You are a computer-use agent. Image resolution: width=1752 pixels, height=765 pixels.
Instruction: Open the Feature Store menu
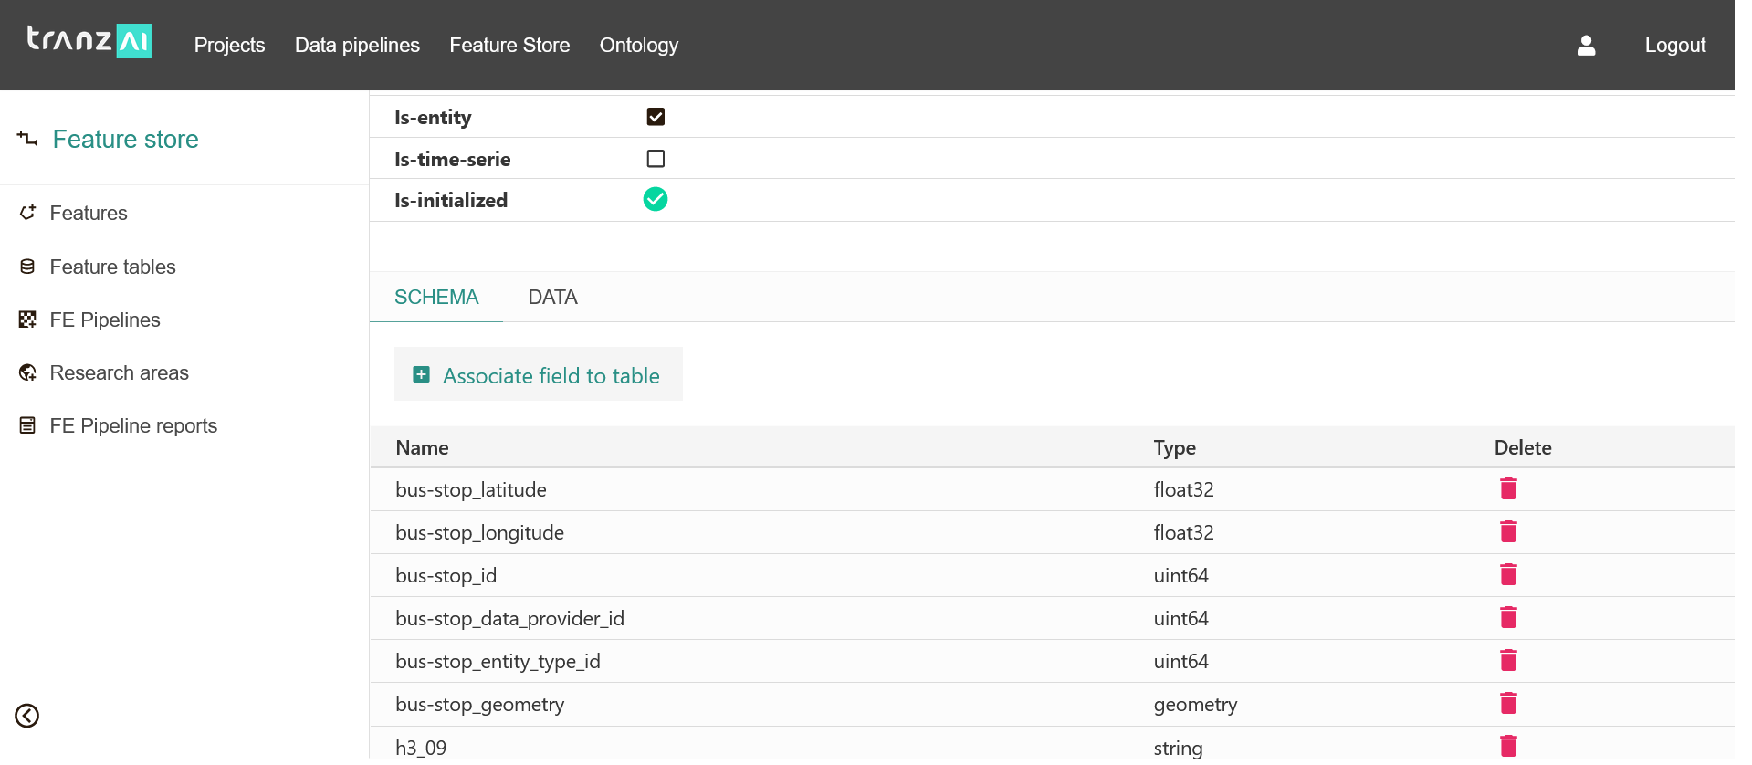[x=509, y=46]
